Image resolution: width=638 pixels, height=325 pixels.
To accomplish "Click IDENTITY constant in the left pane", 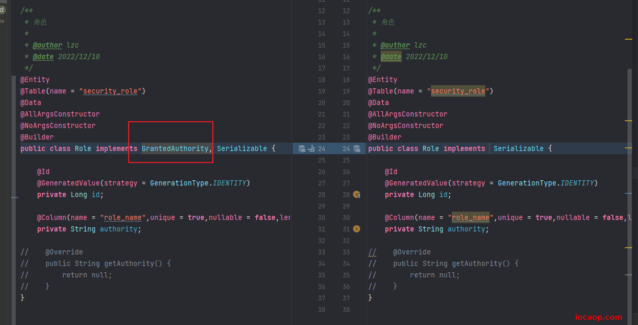I will coord(230,183).
